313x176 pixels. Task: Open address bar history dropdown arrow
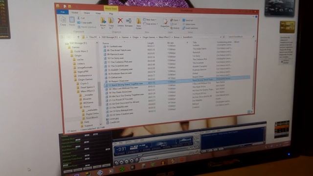click(x=221, y=37)
